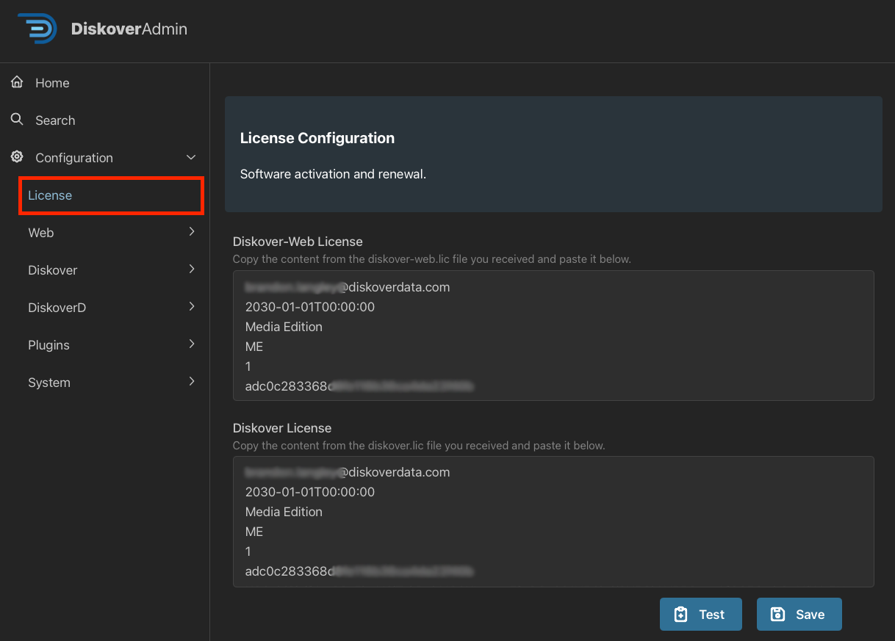Go to the Home menu item
This screenshot has width=895, height=641.
(x=52, y=83)
